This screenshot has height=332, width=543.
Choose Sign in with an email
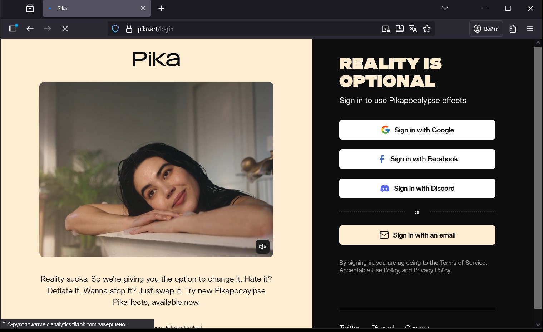coord(417,235)
